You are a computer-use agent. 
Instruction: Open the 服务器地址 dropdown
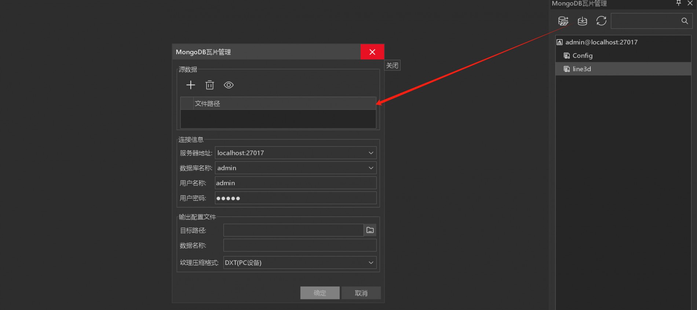[x=371, y=153]
